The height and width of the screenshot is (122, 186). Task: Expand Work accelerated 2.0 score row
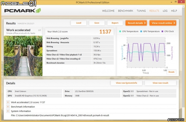coord(8,102)
